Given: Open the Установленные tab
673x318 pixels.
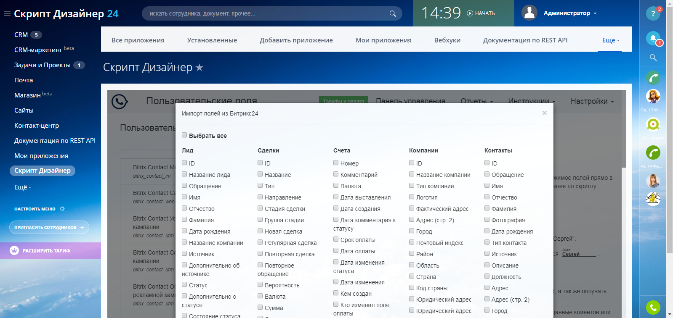Looking at the screenshot, I should (x=212, y=40).
